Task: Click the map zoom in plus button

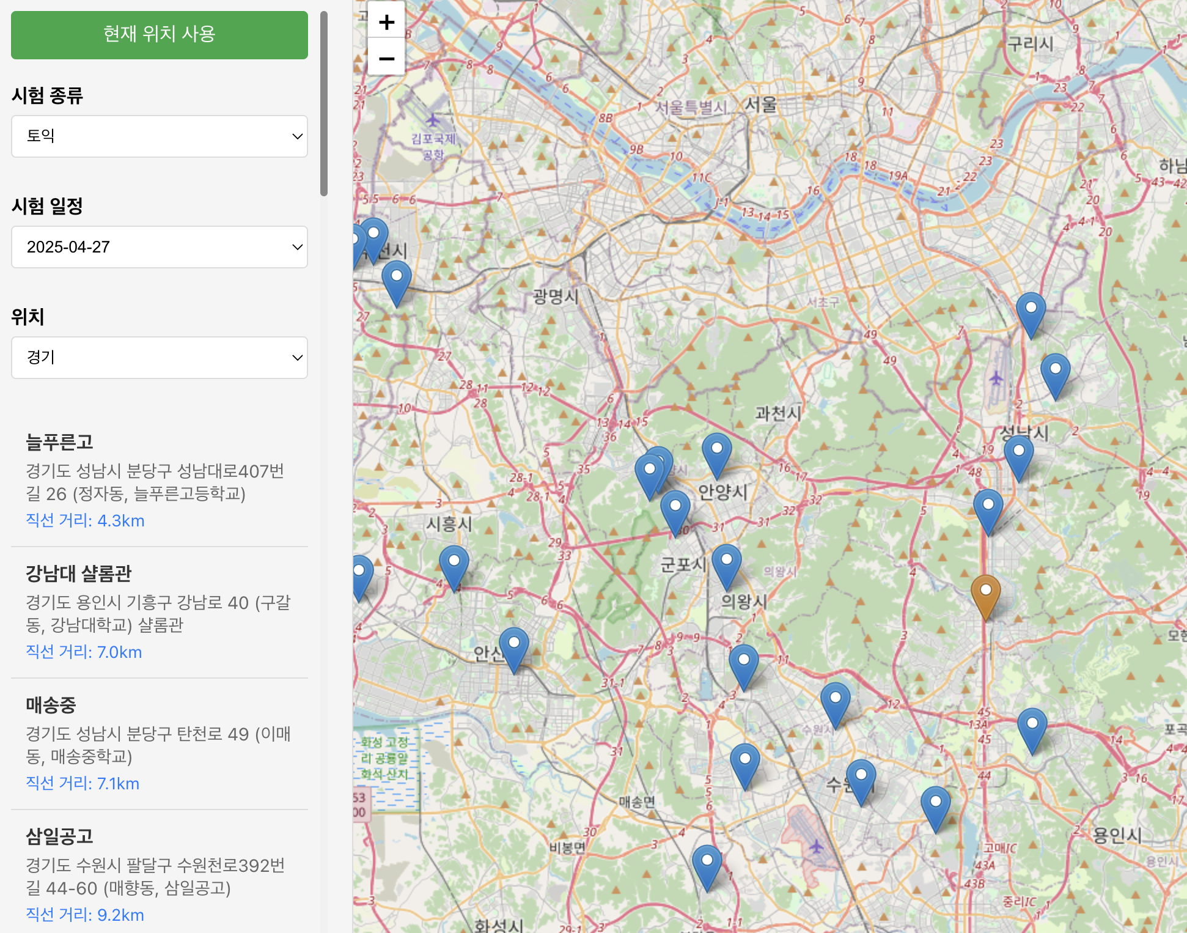Action: [386, 23]
